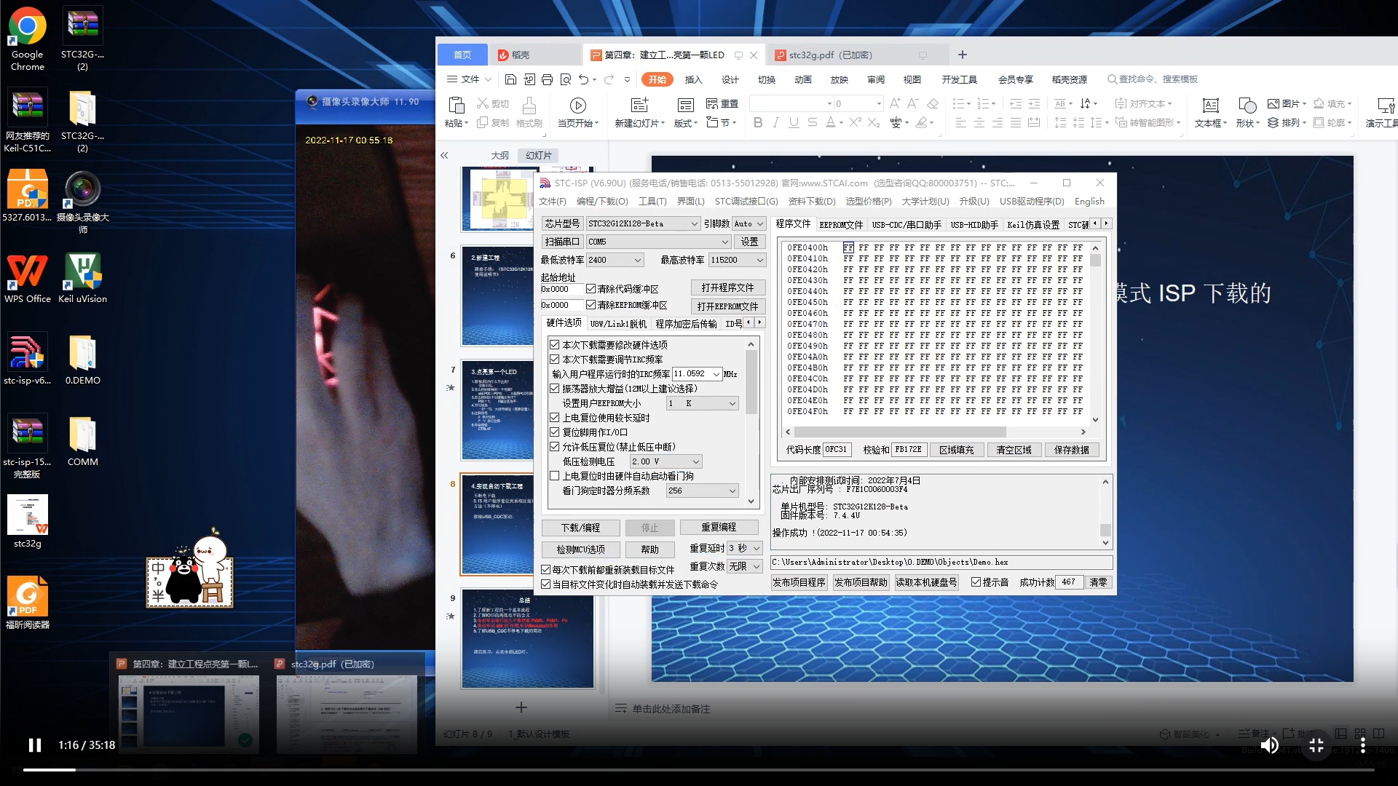Select slide 9 thumbnail 总结
Screen dimensions: 1398x786
(x=527, y=638)
